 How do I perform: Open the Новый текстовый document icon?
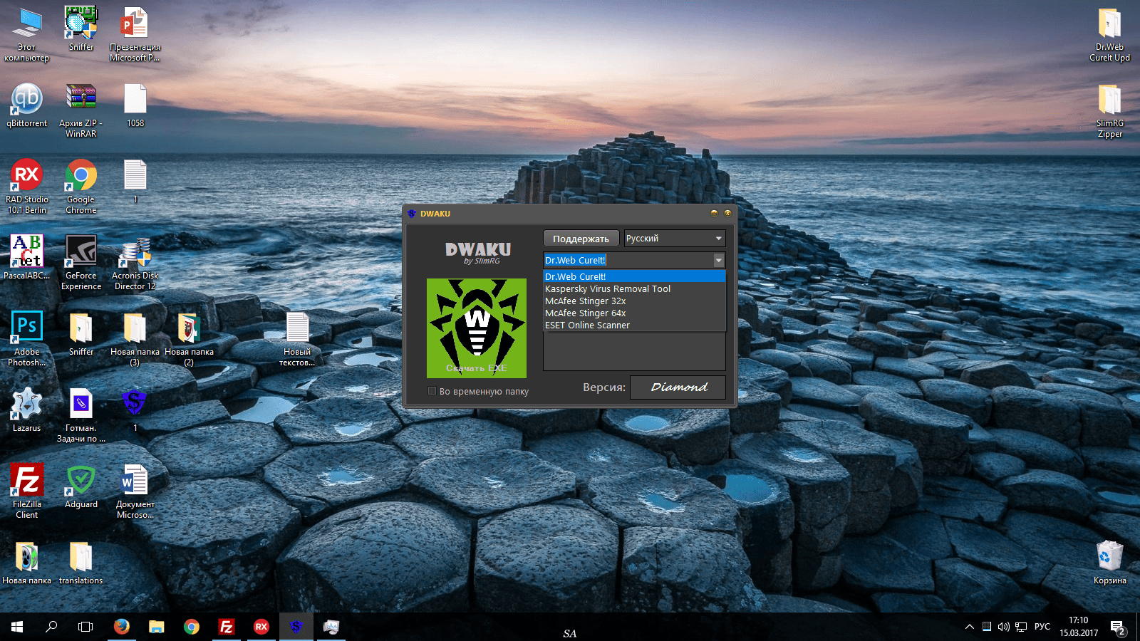[x=297, y=338]
